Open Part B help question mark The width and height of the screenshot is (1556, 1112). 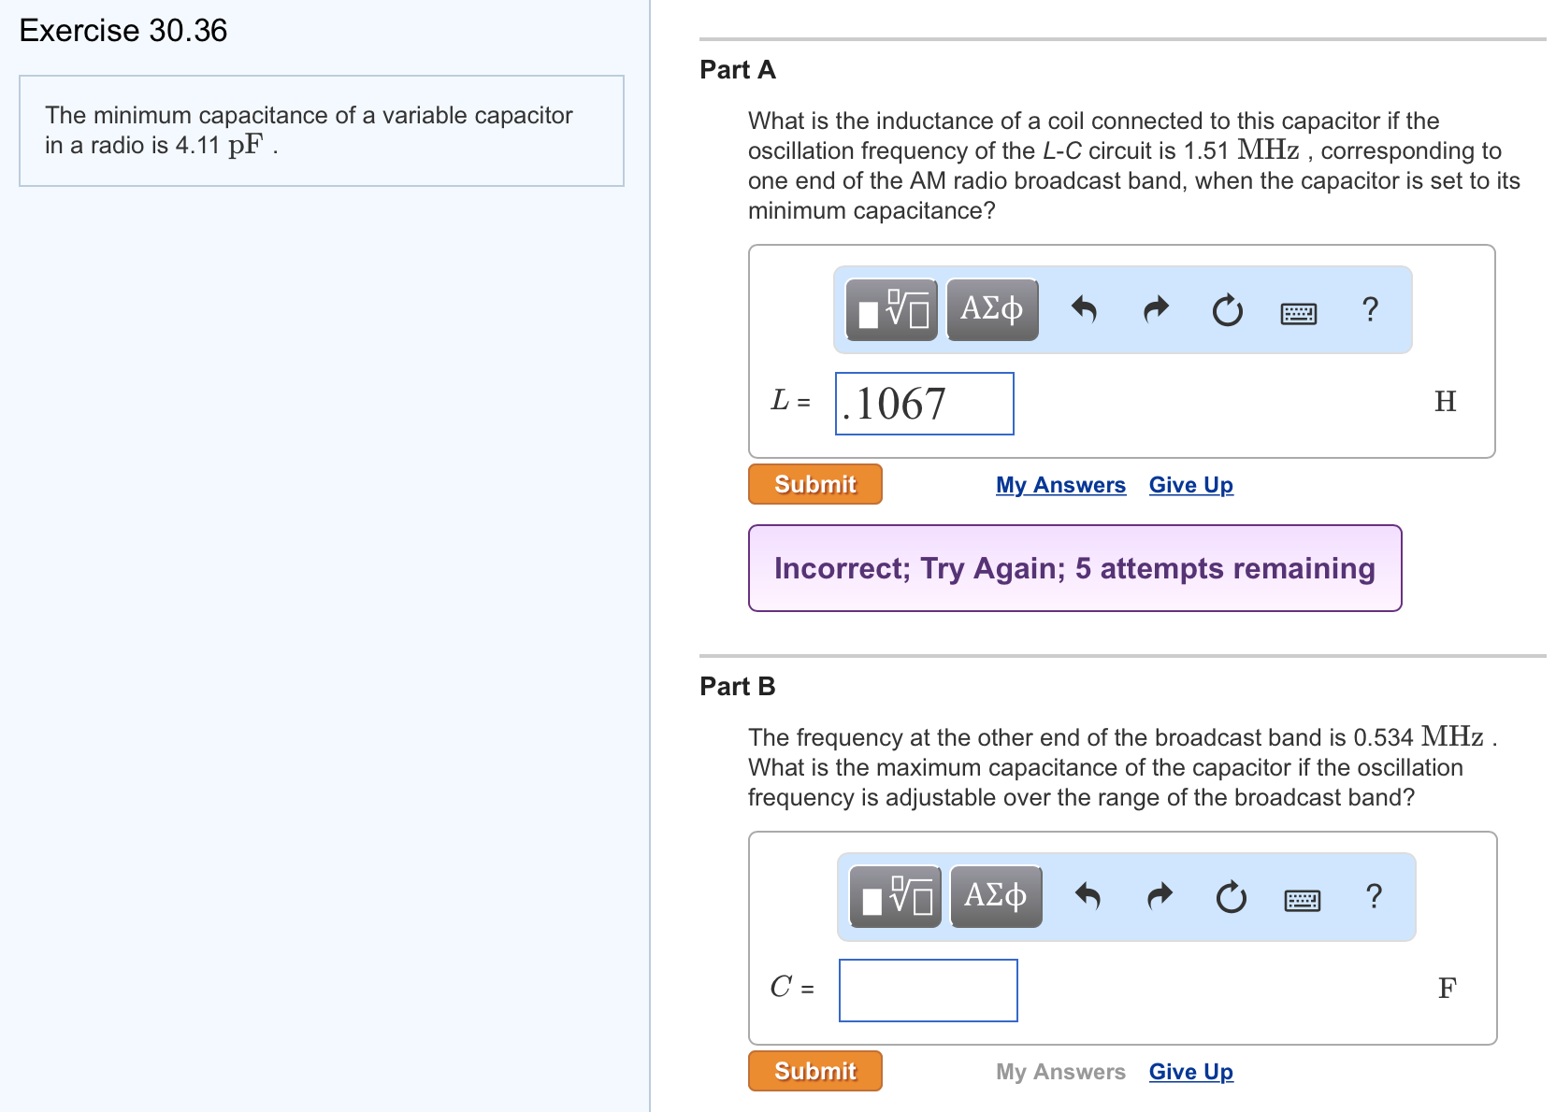click(1375, 896)
